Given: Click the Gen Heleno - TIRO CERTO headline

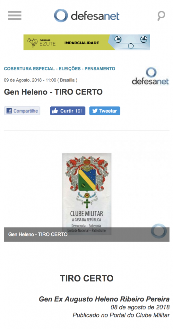Looking at the screenshot, I should [x=53, y=92].
